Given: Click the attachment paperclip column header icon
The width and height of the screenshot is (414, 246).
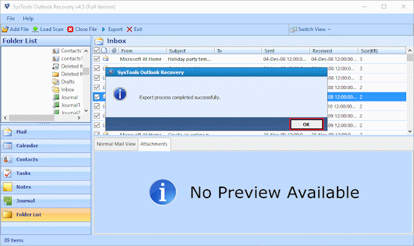Looking at the screenshot, I should [114, 50].
